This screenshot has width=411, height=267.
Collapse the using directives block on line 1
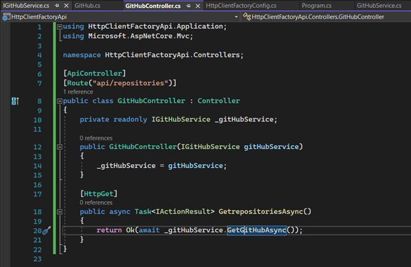61,27
